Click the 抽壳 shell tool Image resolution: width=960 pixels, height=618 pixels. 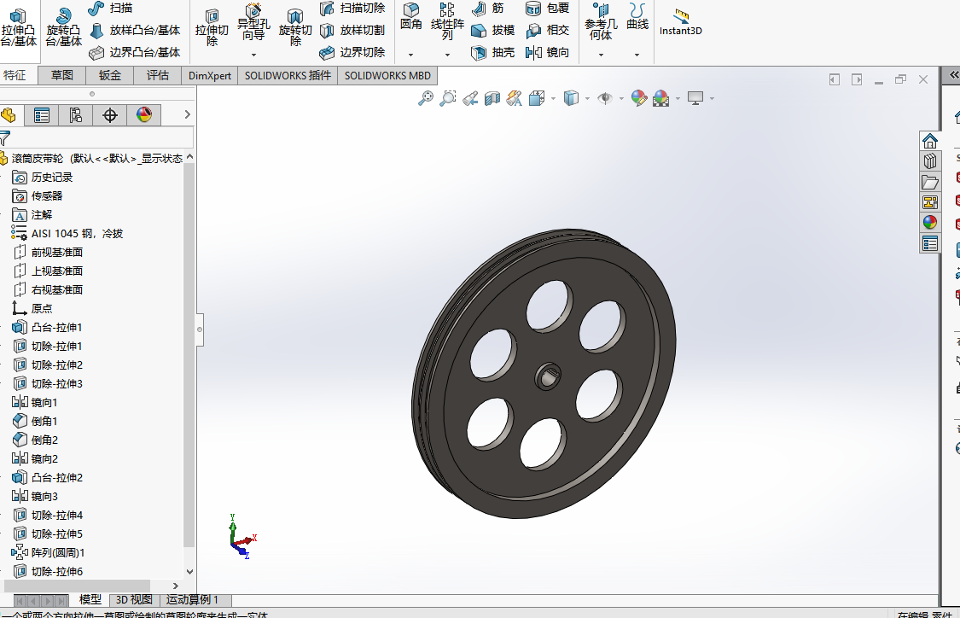click(493, 53)
